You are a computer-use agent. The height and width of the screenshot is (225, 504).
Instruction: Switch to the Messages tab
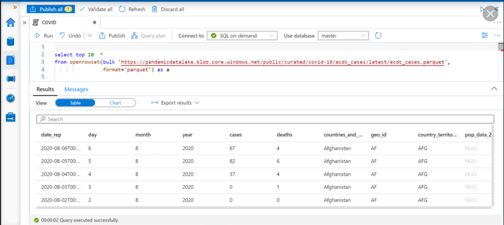76,89
